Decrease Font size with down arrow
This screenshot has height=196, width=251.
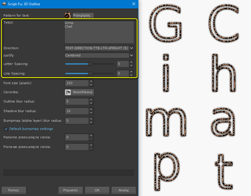coord(91,85)
